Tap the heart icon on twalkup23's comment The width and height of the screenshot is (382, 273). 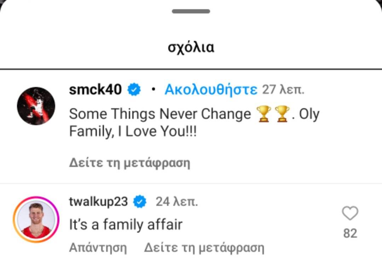[350, 213]
